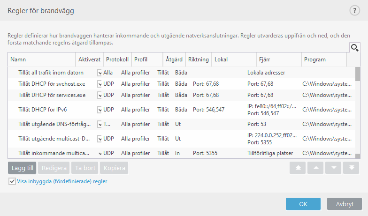Toggle activation of Tillåt DHCP för svchost.exe

click(x=100, y=84)
